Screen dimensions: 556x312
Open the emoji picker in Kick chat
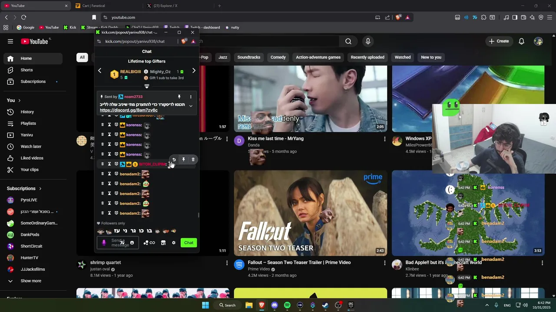(132, 243)
